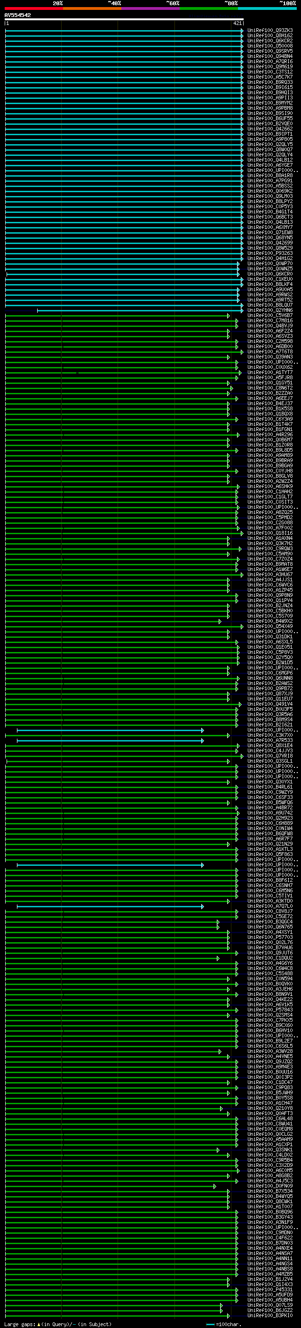
Task: Click the cyan alignment bar for UniRef100_Q93ZK3
Action: [x=124, y=31]
